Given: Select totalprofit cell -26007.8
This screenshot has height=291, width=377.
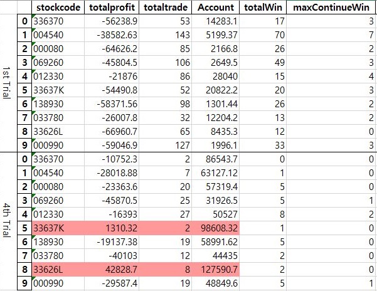Looking at the screenshot, I should coord(112,118).
